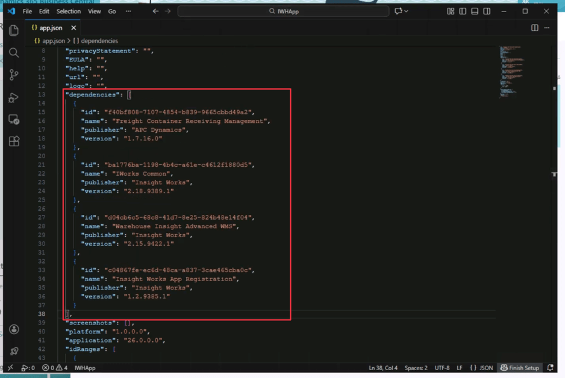Click the "privacyStatement" key on line 8
Screen dimensions: 565x378
100,51
